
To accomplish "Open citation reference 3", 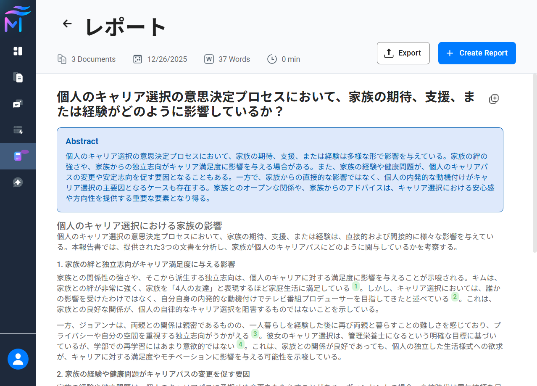I will (x=255, y=334).
